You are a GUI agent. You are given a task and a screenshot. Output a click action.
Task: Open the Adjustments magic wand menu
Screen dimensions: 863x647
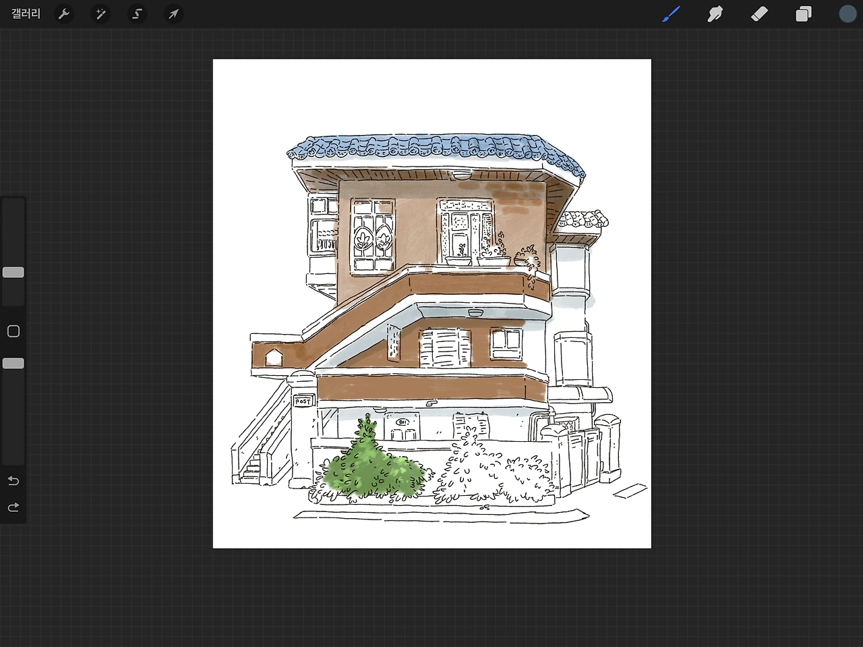click(100, 13)
